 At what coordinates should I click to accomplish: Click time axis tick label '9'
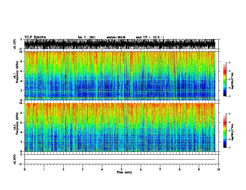tap(199, 169)
